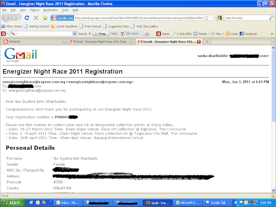Open the Bookmarks menu

50,10
